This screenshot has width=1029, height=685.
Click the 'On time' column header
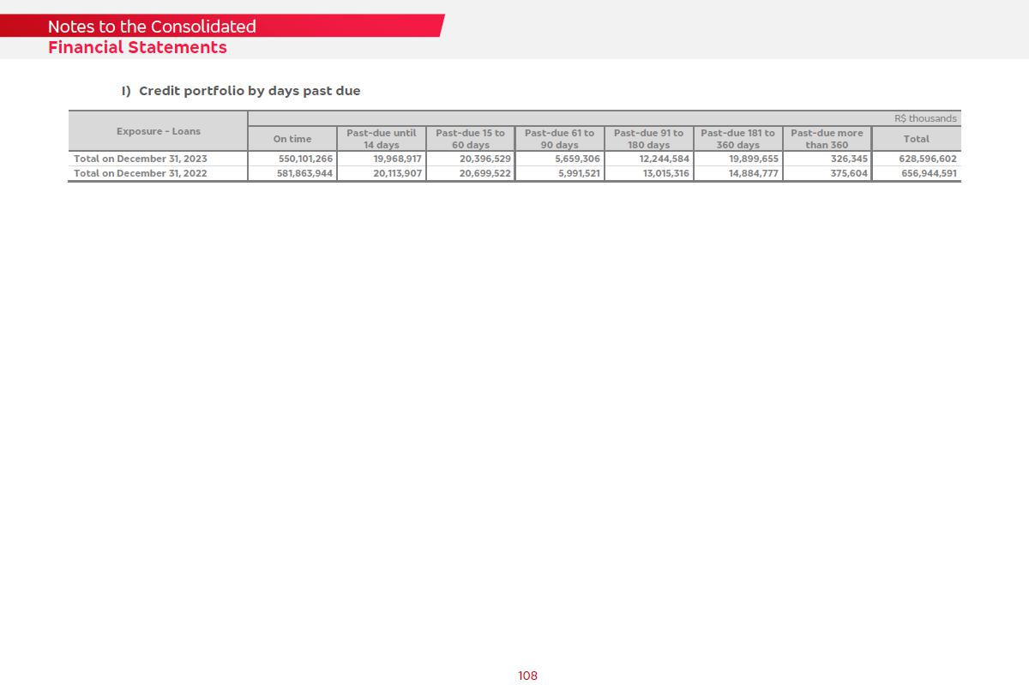(x=292, y=139)
